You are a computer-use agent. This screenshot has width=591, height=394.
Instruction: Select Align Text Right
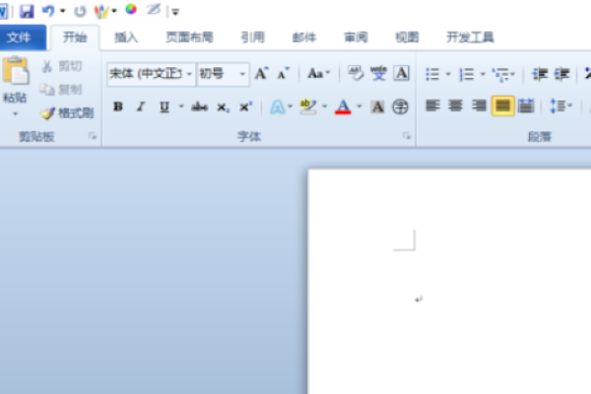click(x=479, y=106)
